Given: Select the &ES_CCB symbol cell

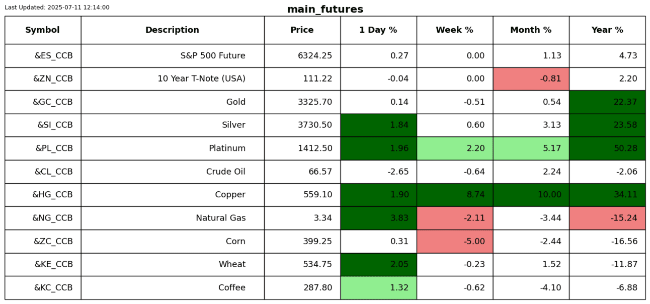Looking at the screenshot, I should [53, 56].
